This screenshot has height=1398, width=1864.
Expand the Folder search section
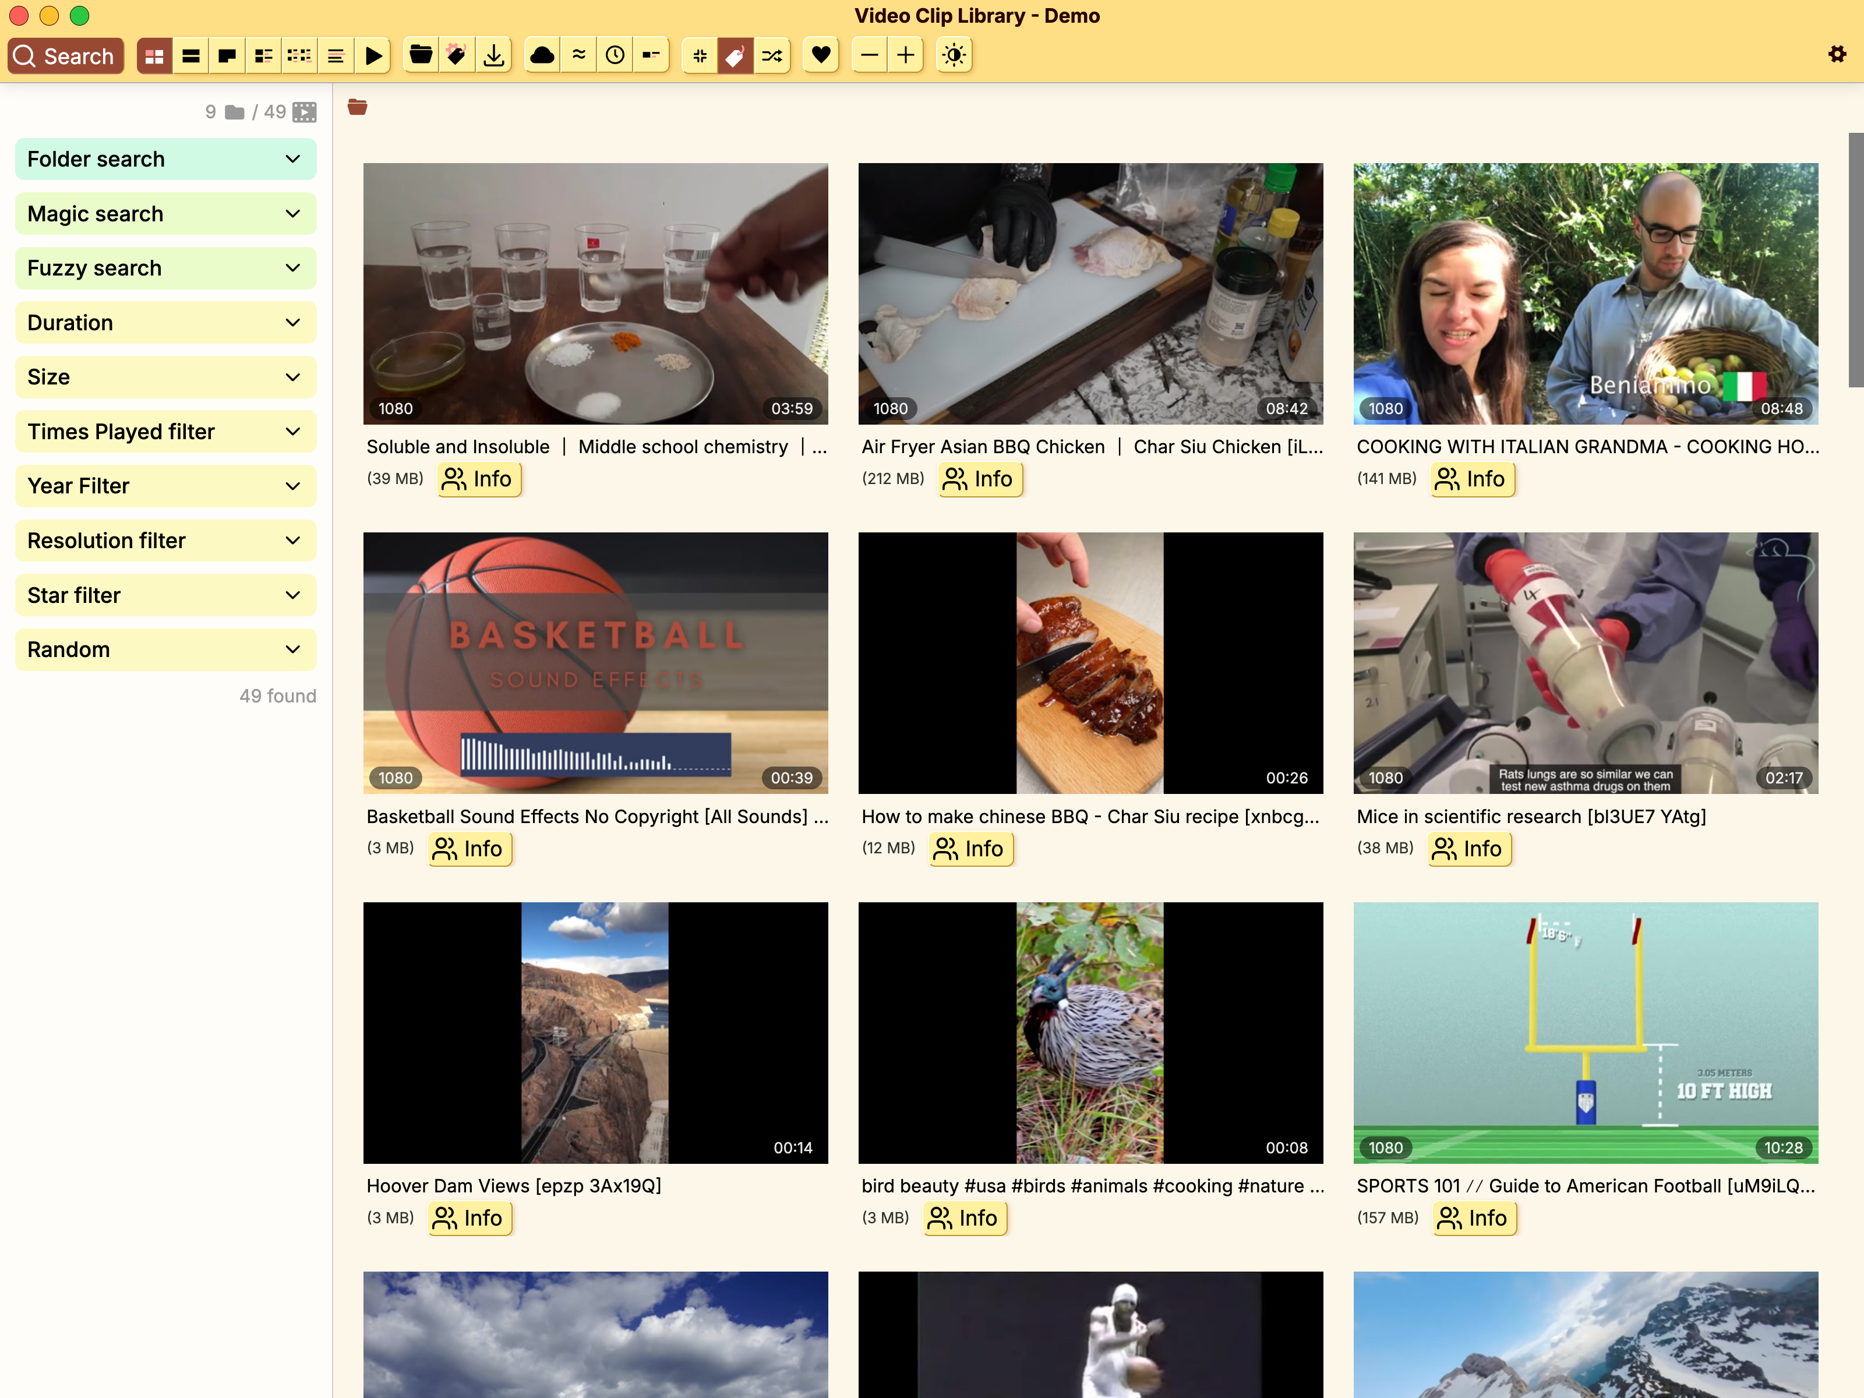pyautogui.click(x=165, y=159)
